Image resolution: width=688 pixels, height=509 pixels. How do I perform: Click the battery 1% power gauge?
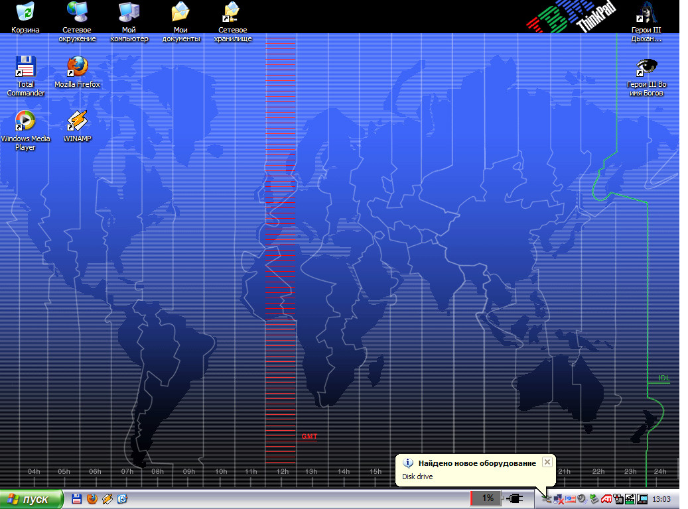[x=486, y=498]
